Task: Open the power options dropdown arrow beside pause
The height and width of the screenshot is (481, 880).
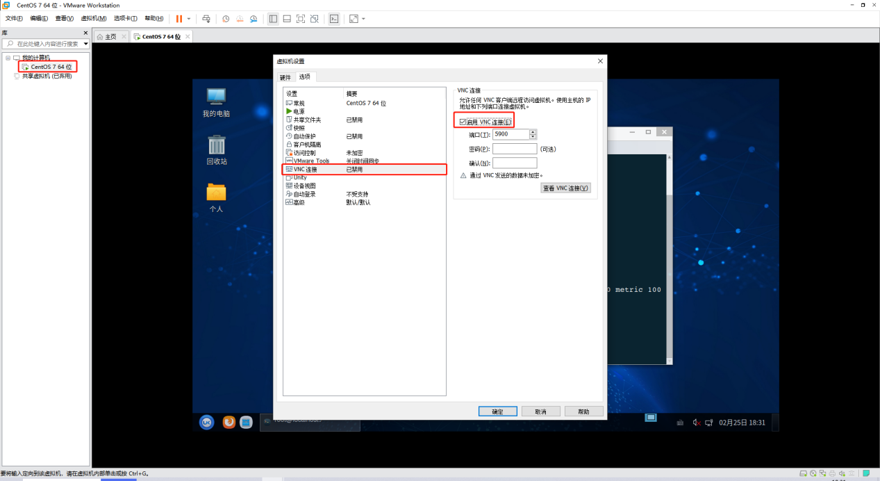Action: coord(189,19)
